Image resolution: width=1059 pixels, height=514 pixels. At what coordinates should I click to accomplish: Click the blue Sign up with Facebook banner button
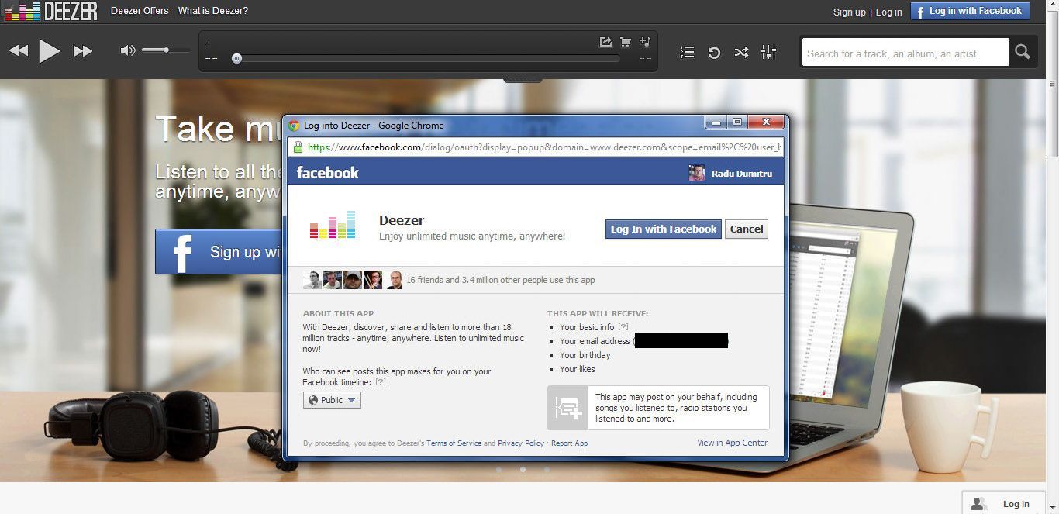point(220,251)
